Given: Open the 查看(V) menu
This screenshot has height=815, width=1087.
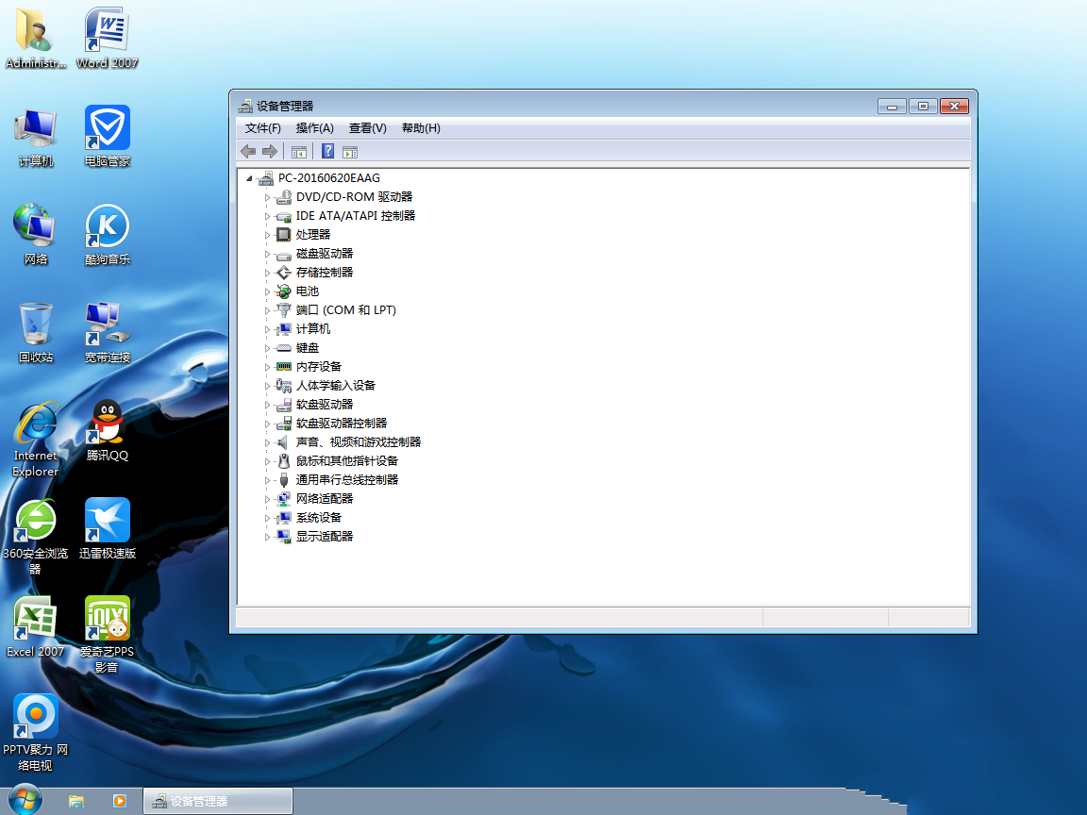Looking at the screenshot, I should (367, 128).
